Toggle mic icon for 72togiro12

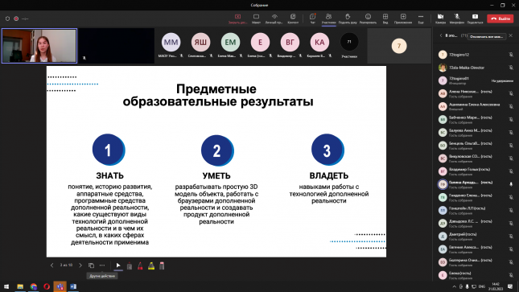click(x=511, y=55)
